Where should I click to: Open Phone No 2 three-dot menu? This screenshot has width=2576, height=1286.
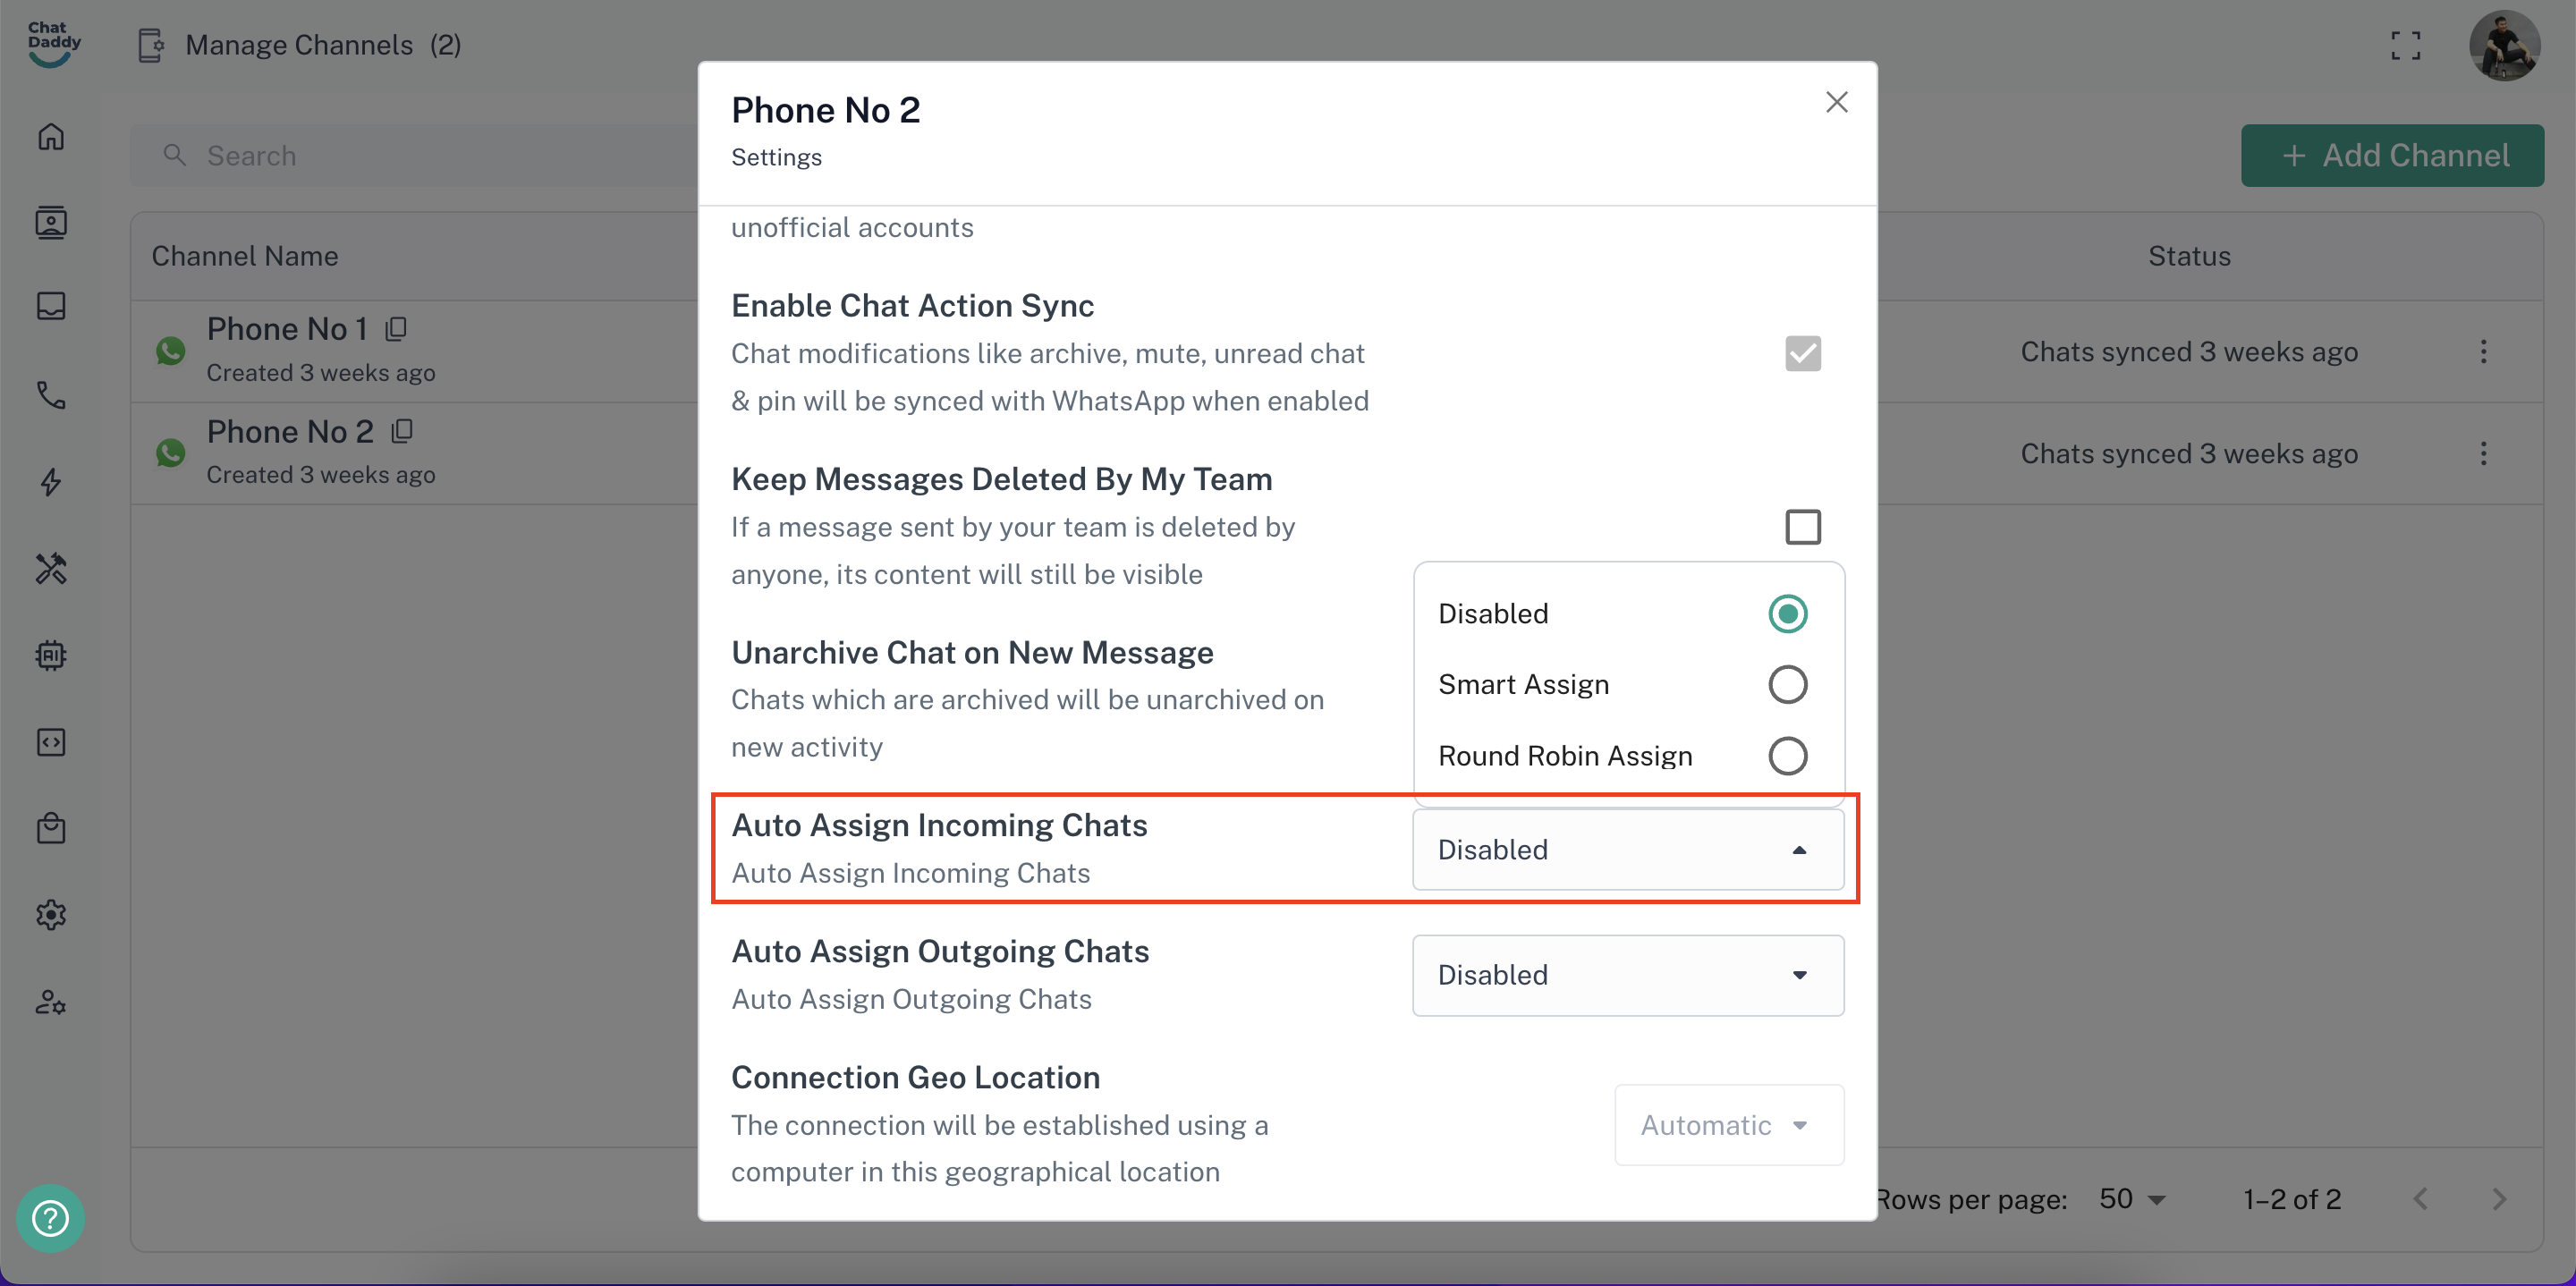tap(2482, 454)
